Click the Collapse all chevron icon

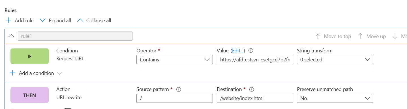[x=80, y=21]
